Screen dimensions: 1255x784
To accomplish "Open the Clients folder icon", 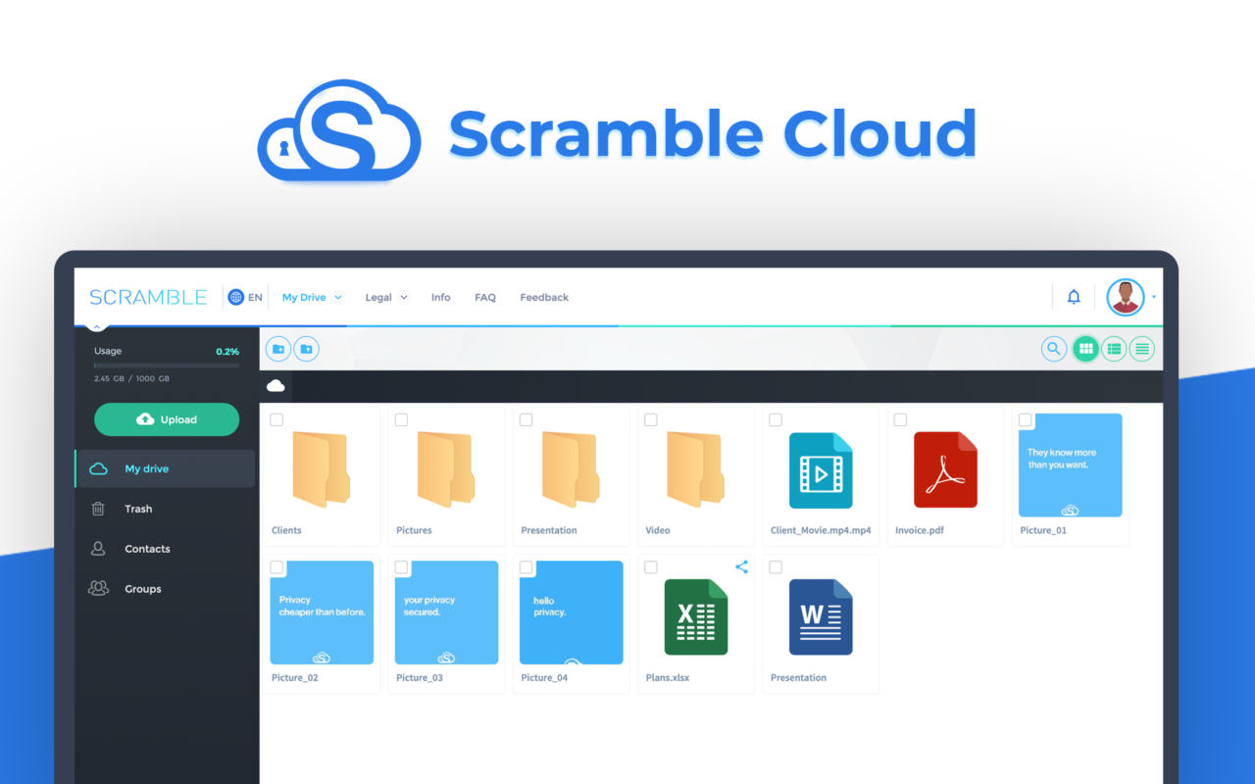I will [x=321, y=470].
